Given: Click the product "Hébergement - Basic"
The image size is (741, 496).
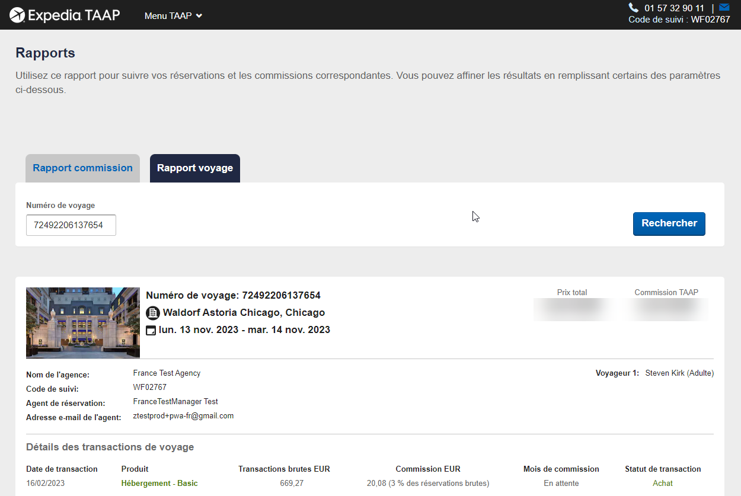Looking at the screenshot, I should click(159, 484).
